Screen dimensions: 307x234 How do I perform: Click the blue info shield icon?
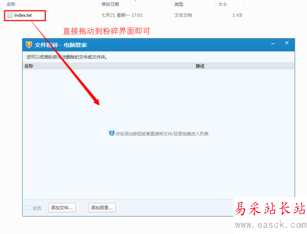pos(112,133)
